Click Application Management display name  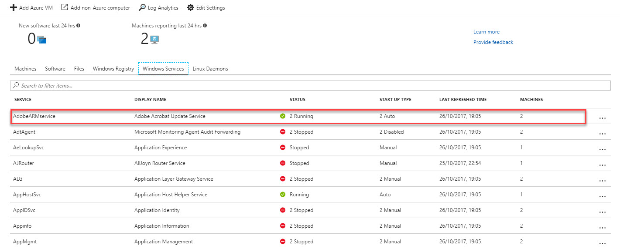coord(164,242)
